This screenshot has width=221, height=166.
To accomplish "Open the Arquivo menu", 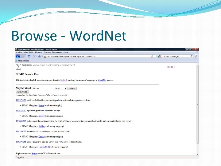I will [x=19, y=52].
